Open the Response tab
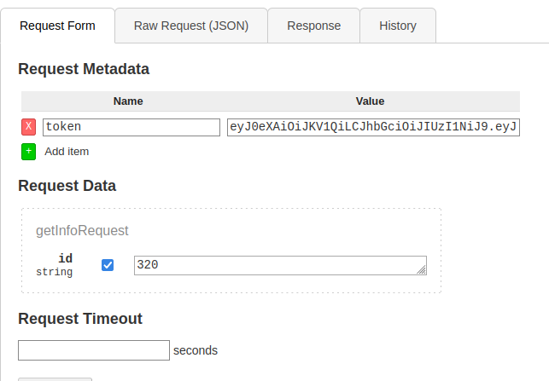 313,26
